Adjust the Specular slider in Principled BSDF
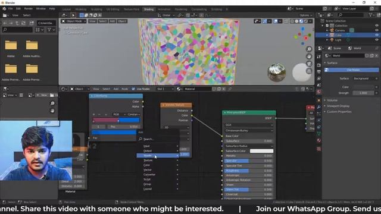This screenshot has height=214, width=381. [x=249, y=160]
